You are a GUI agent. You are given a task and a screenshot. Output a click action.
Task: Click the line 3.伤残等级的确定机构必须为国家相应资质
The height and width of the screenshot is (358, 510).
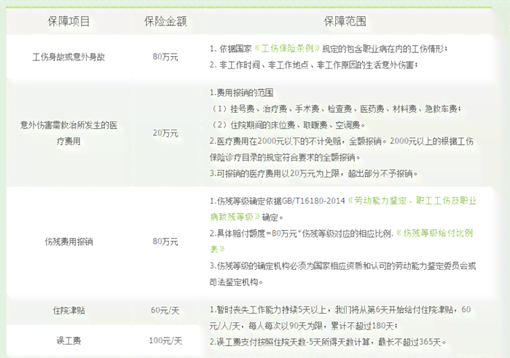pyautogui.click(x=343, y=266)
